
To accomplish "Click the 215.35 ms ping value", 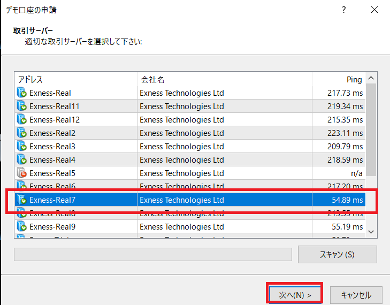I will click(x=345, y=120).
